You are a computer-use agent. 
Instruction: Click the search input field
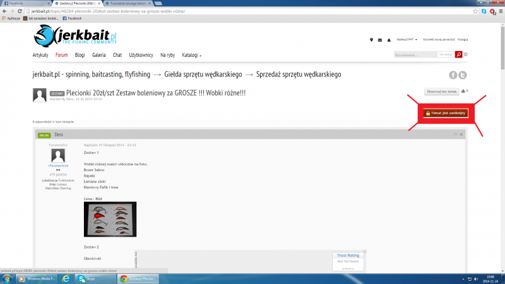coord(414,55)
